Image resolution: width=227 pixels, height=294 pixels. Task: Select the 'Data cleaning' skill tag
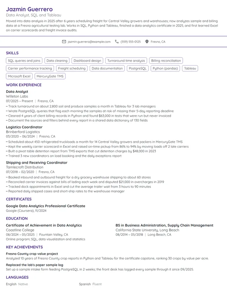click(x=57, y=61)
